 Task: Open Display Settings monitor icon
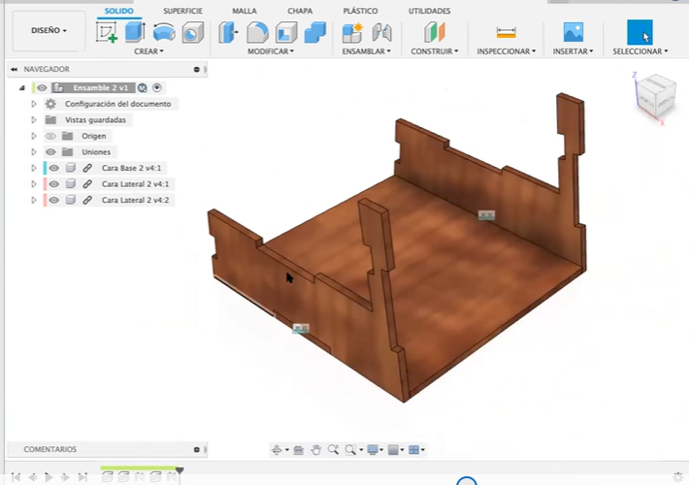point(373,449)
